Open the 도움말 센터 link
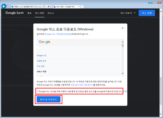 point(41,61)
